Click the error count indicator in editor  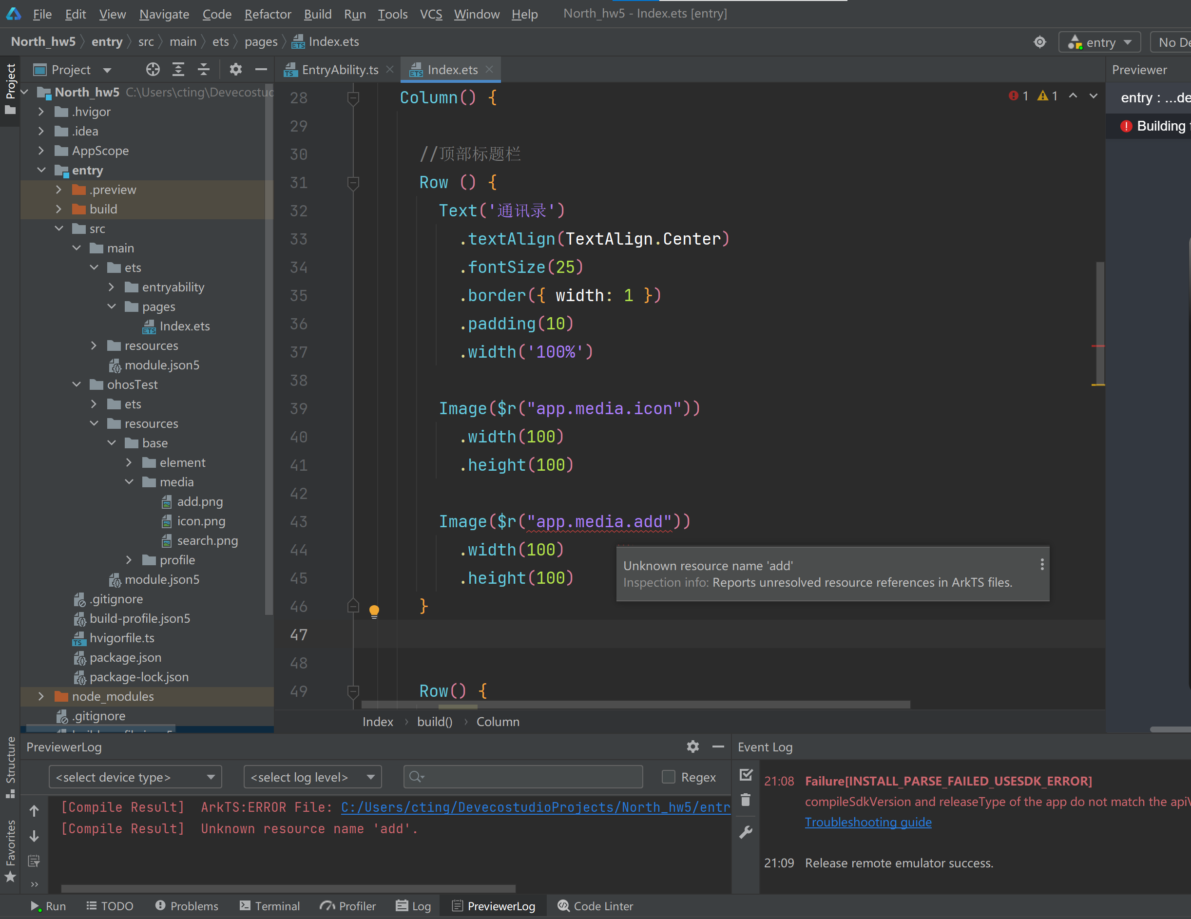point(1018,96)
